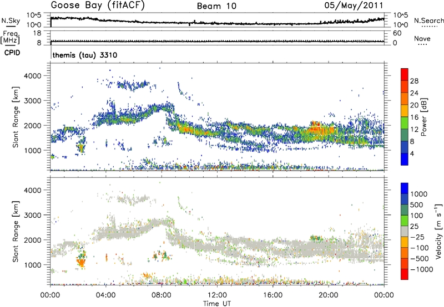This screenshot has height=307, width=444.
Task: Click the '1000' tick of the power panel
Action: [32, 150]
